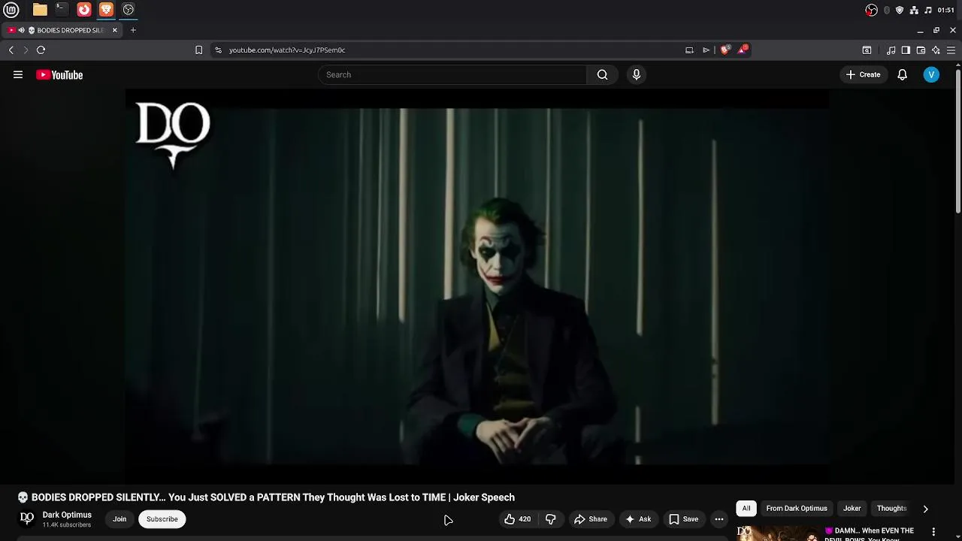Click OBS recording tray icon

(871, 10)
